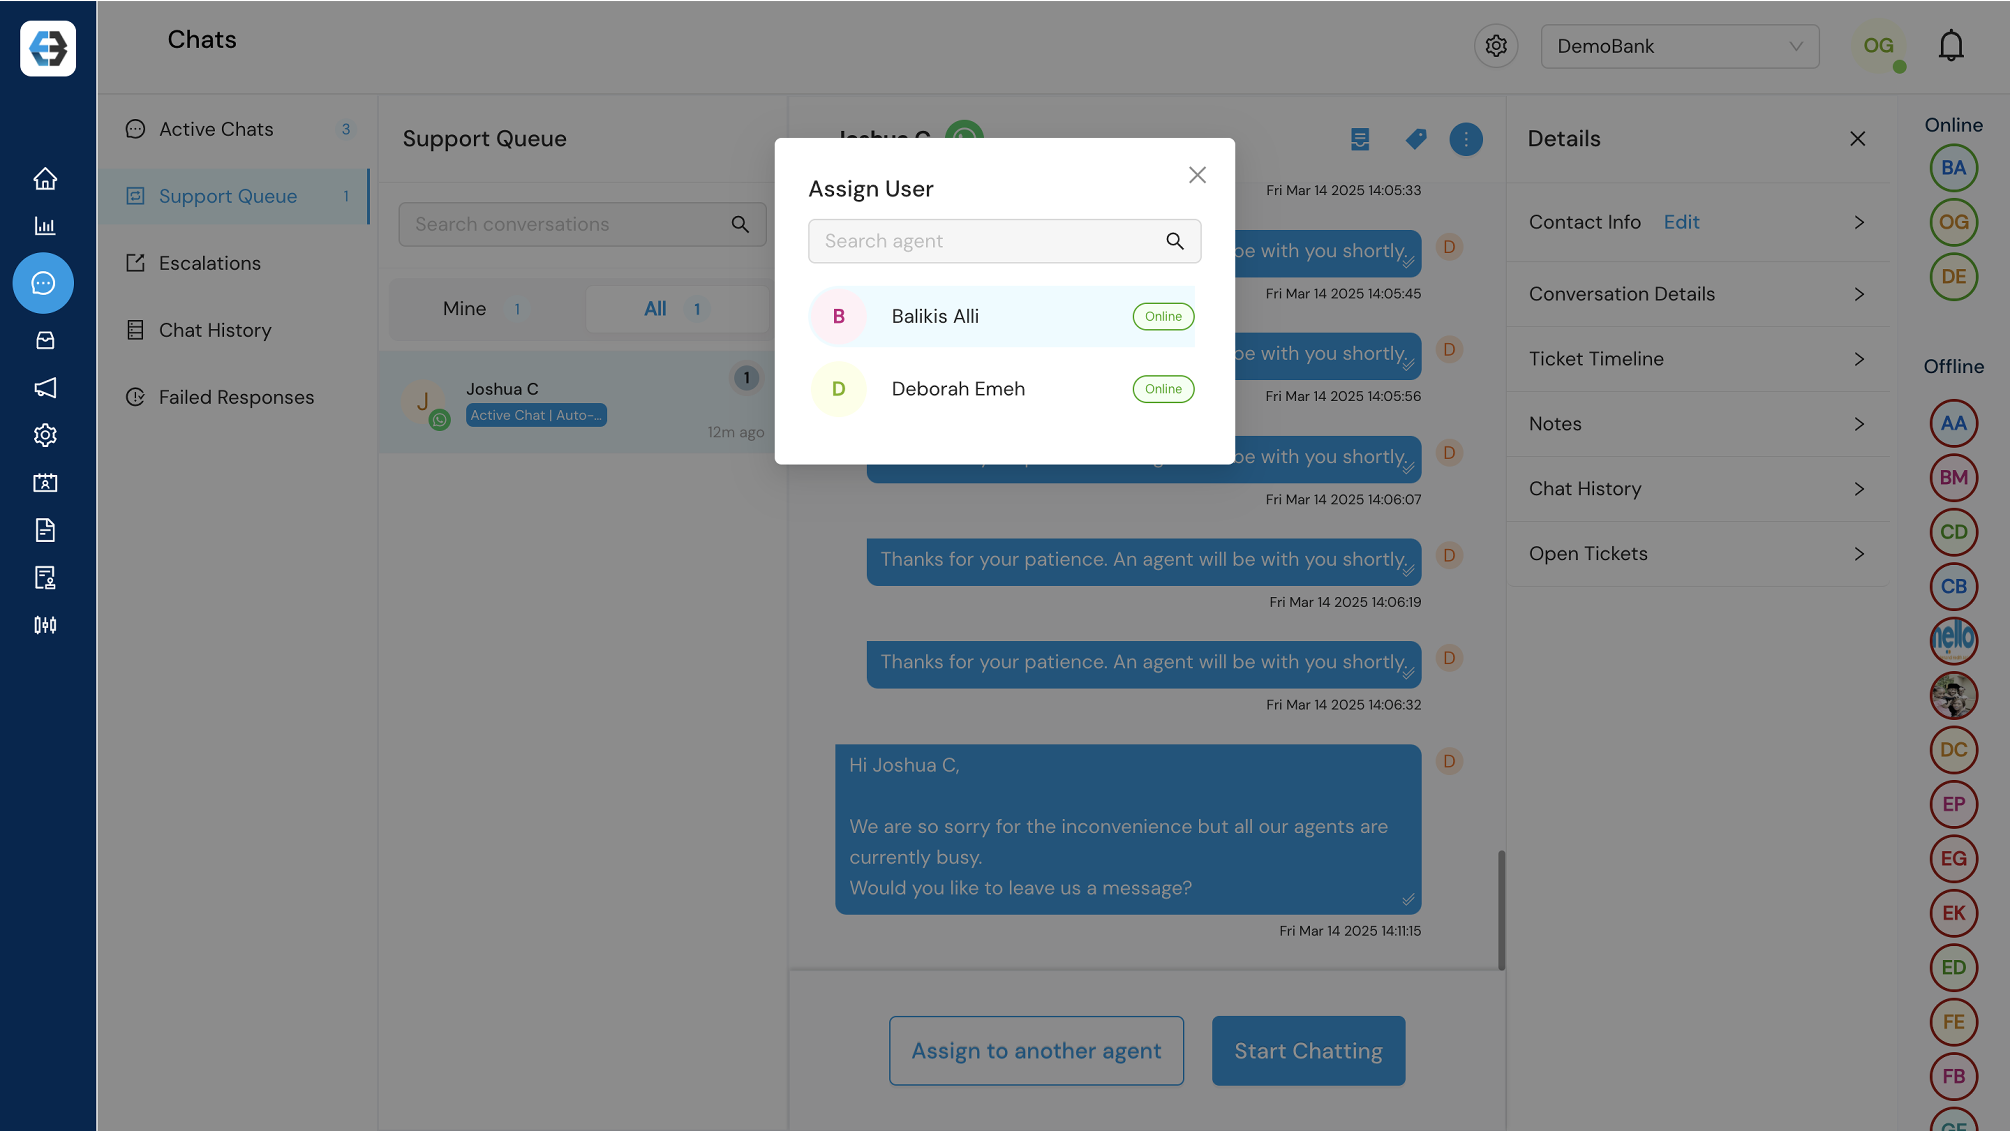The height and width of the screenshot is (1131, 2010).
Task: Close the Assign User dialog
Action: point(1197,175)
